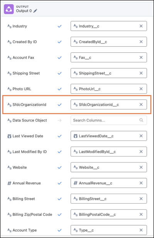Click the Search Columns input for Data Source Object
The width and height of the screenshot is (154, 238).
109,120
